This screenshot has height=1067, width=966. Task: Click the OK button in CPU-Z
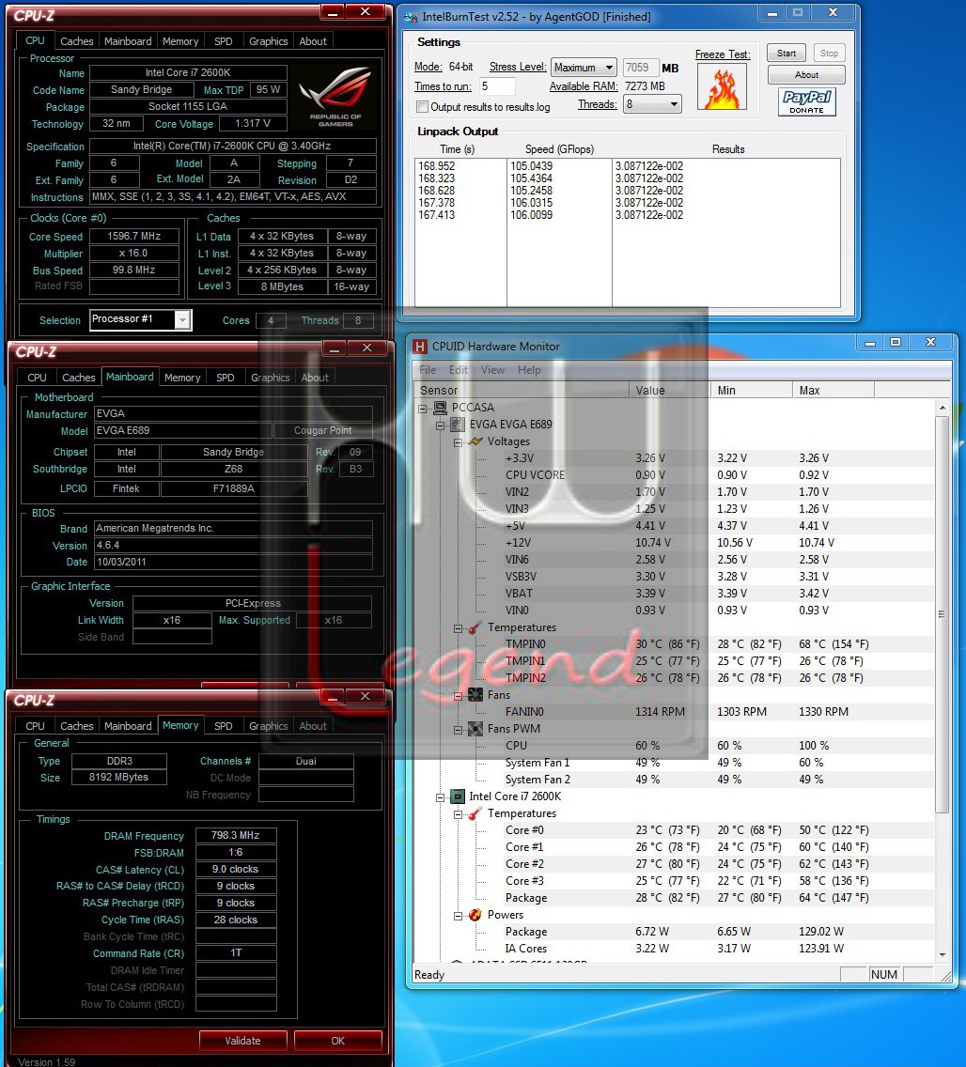click(x=337, y=1041)
